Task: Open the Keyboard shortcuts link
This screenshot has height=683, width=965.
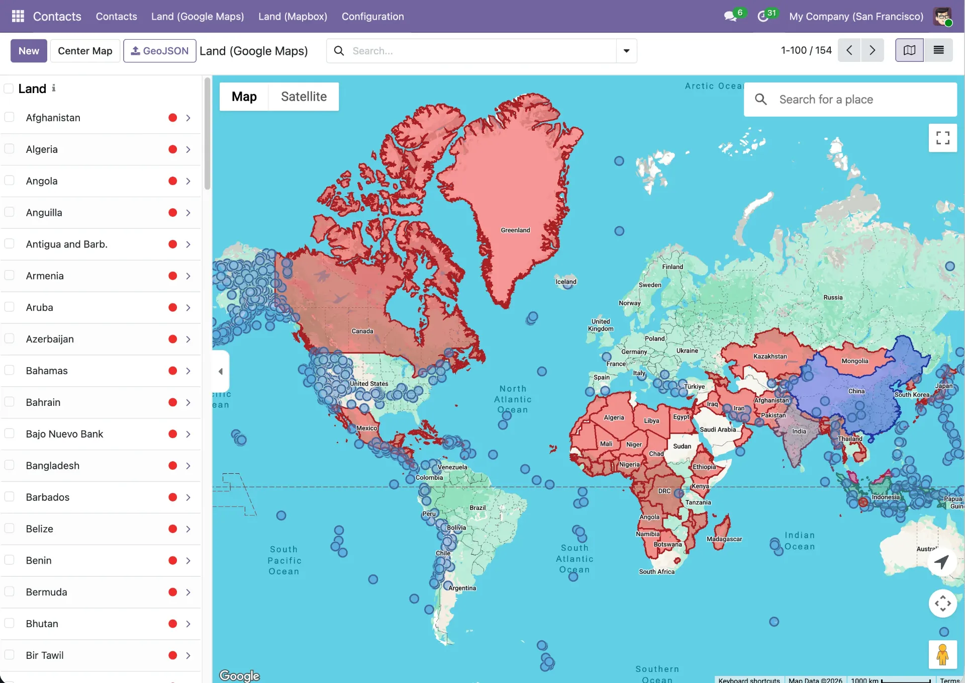Action: 749,680
